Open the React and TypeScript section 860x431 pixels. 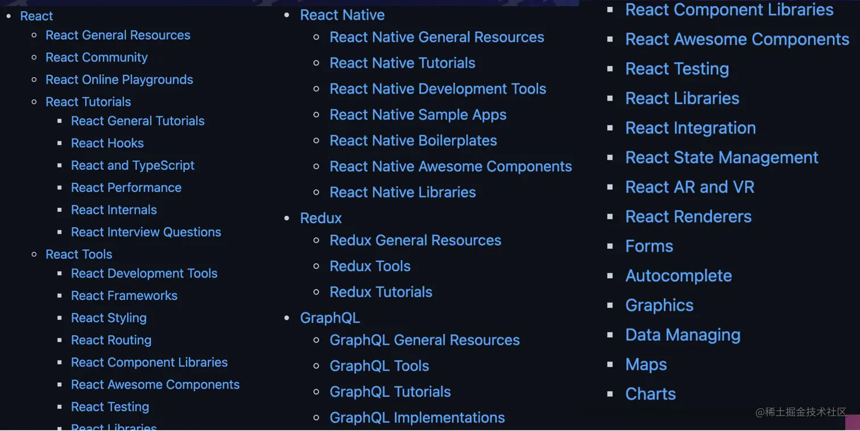pos(133,165)
